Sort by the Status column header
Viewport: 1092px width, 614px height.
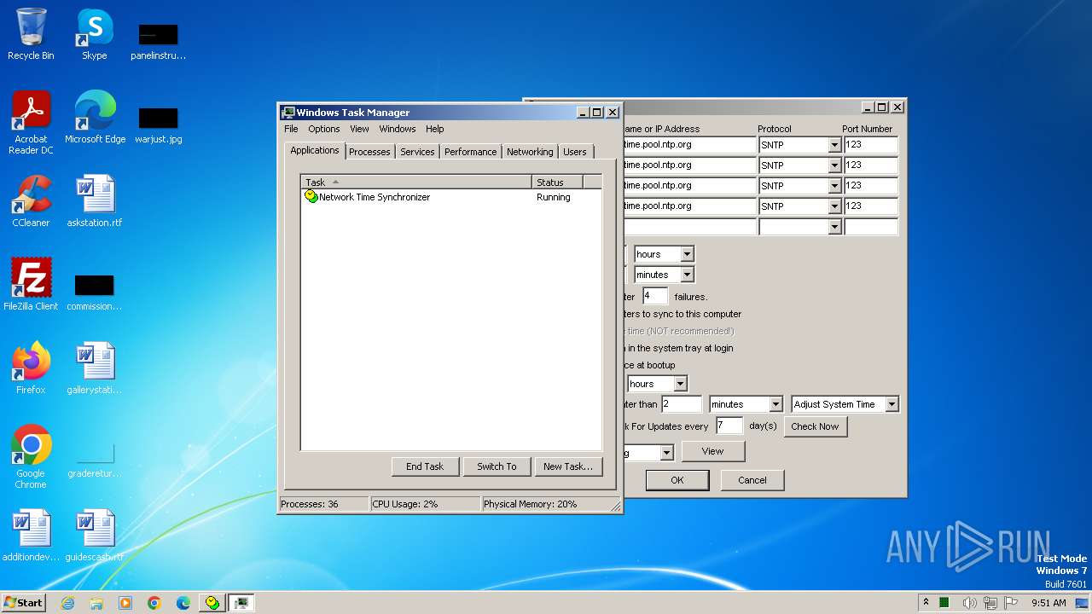click(x=557, y=182)
